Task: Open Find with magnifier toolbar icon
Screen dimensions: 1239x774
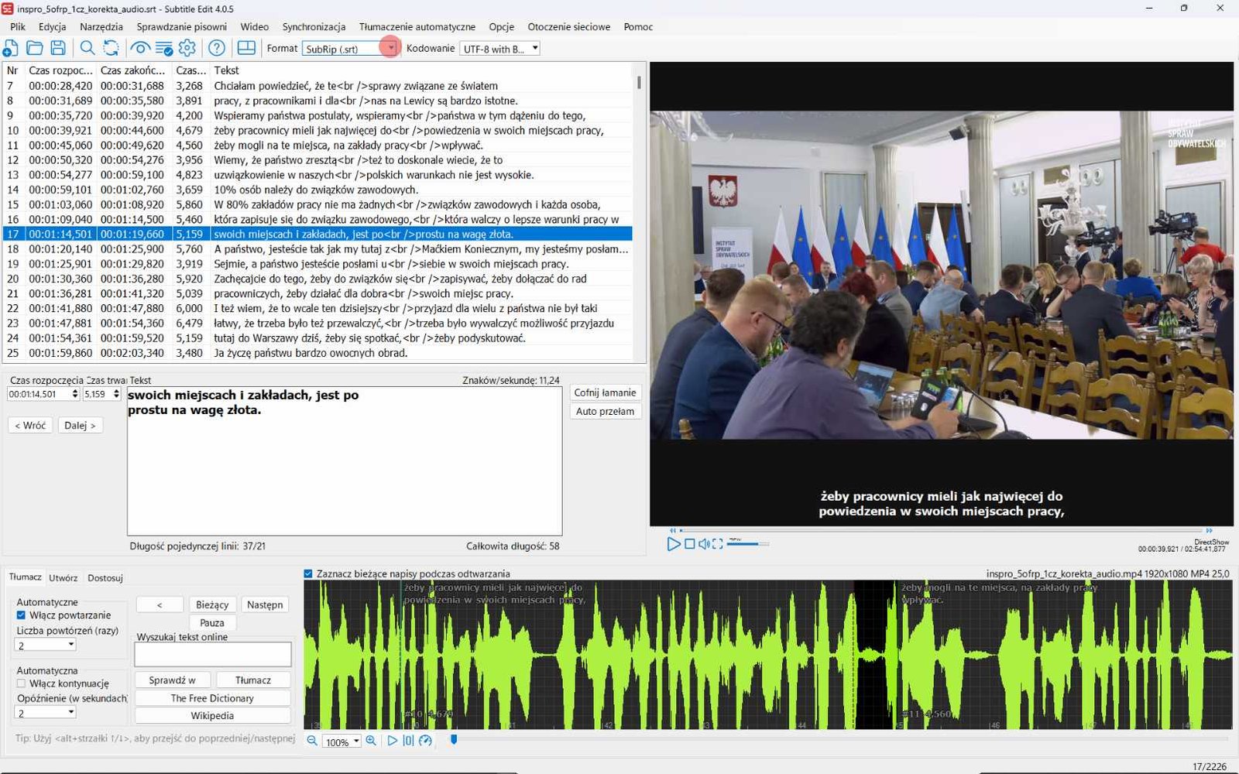Action: click(x=88, y=48)
